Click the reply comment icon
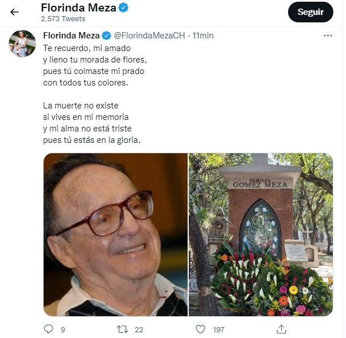Image resolution: width=346 pixels, height=338 pixels. click(49, 329)
